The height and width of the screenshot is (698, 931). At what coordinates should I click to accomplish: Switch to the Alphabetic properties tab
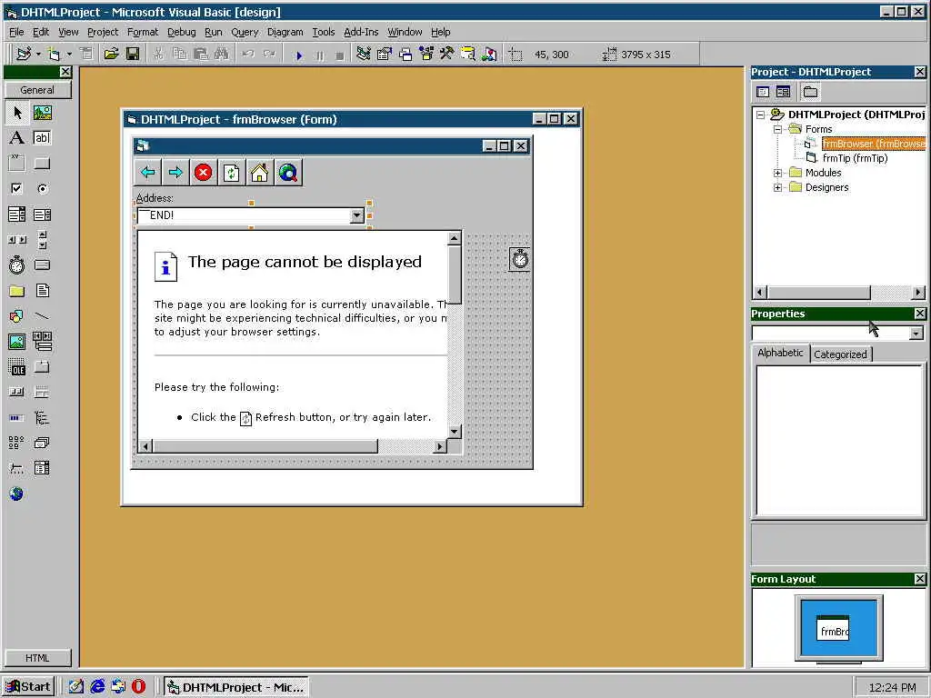[780, 353]
